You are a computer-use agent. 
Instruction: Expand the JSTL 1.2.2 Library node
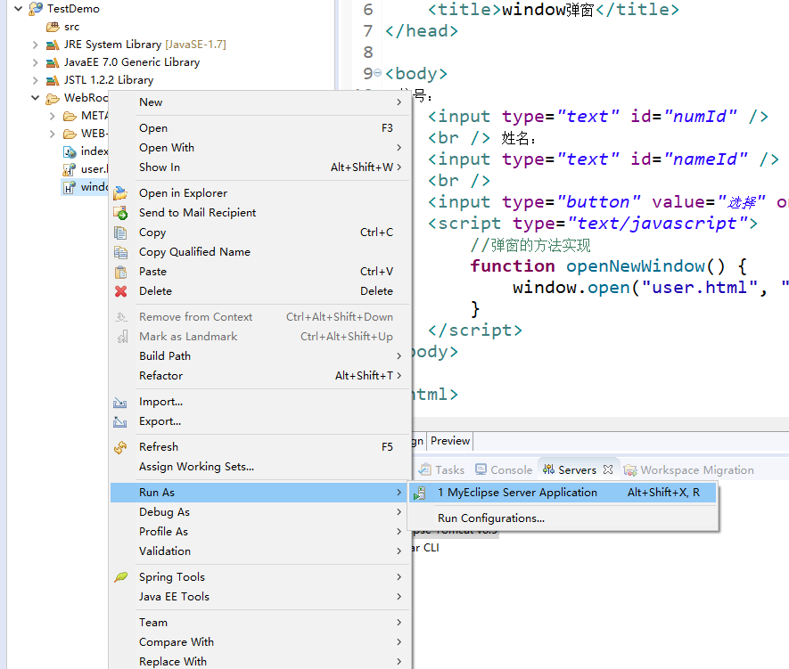35,80
